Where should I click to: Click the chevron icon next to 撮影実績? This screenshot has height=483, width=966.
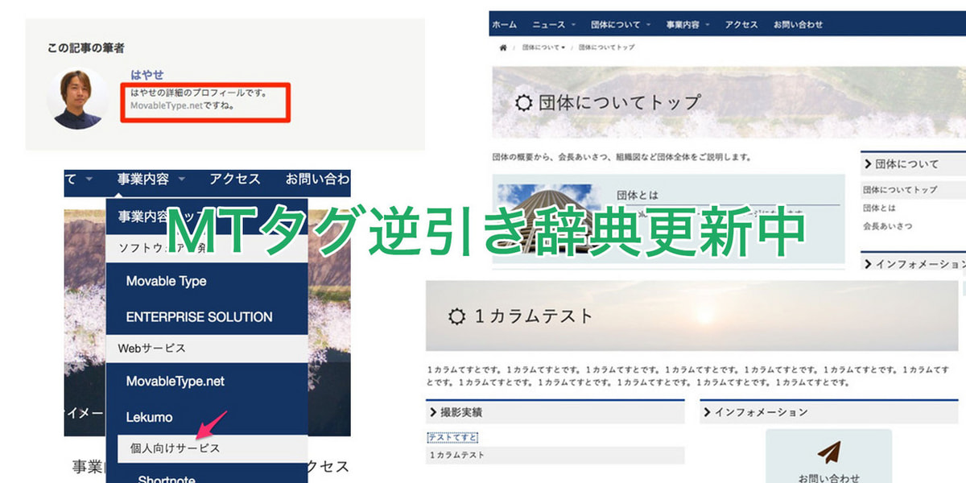pyautogui.click(x=432, y=412)
